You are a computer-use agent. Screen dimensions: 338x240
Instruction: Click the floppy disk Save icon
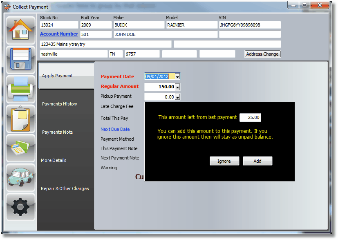[20, 59]
